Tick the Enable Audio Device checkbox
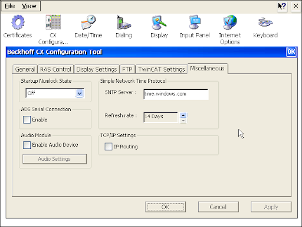Image resolution: width=302 pixels, height=227 pixels. click(x=27, y=145)
